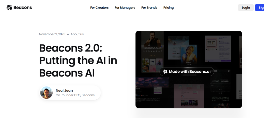The width and height of the screenshot is (264, 118).
Task: Click Neal Jean's profile photo
Action: [x=46, y=92]
